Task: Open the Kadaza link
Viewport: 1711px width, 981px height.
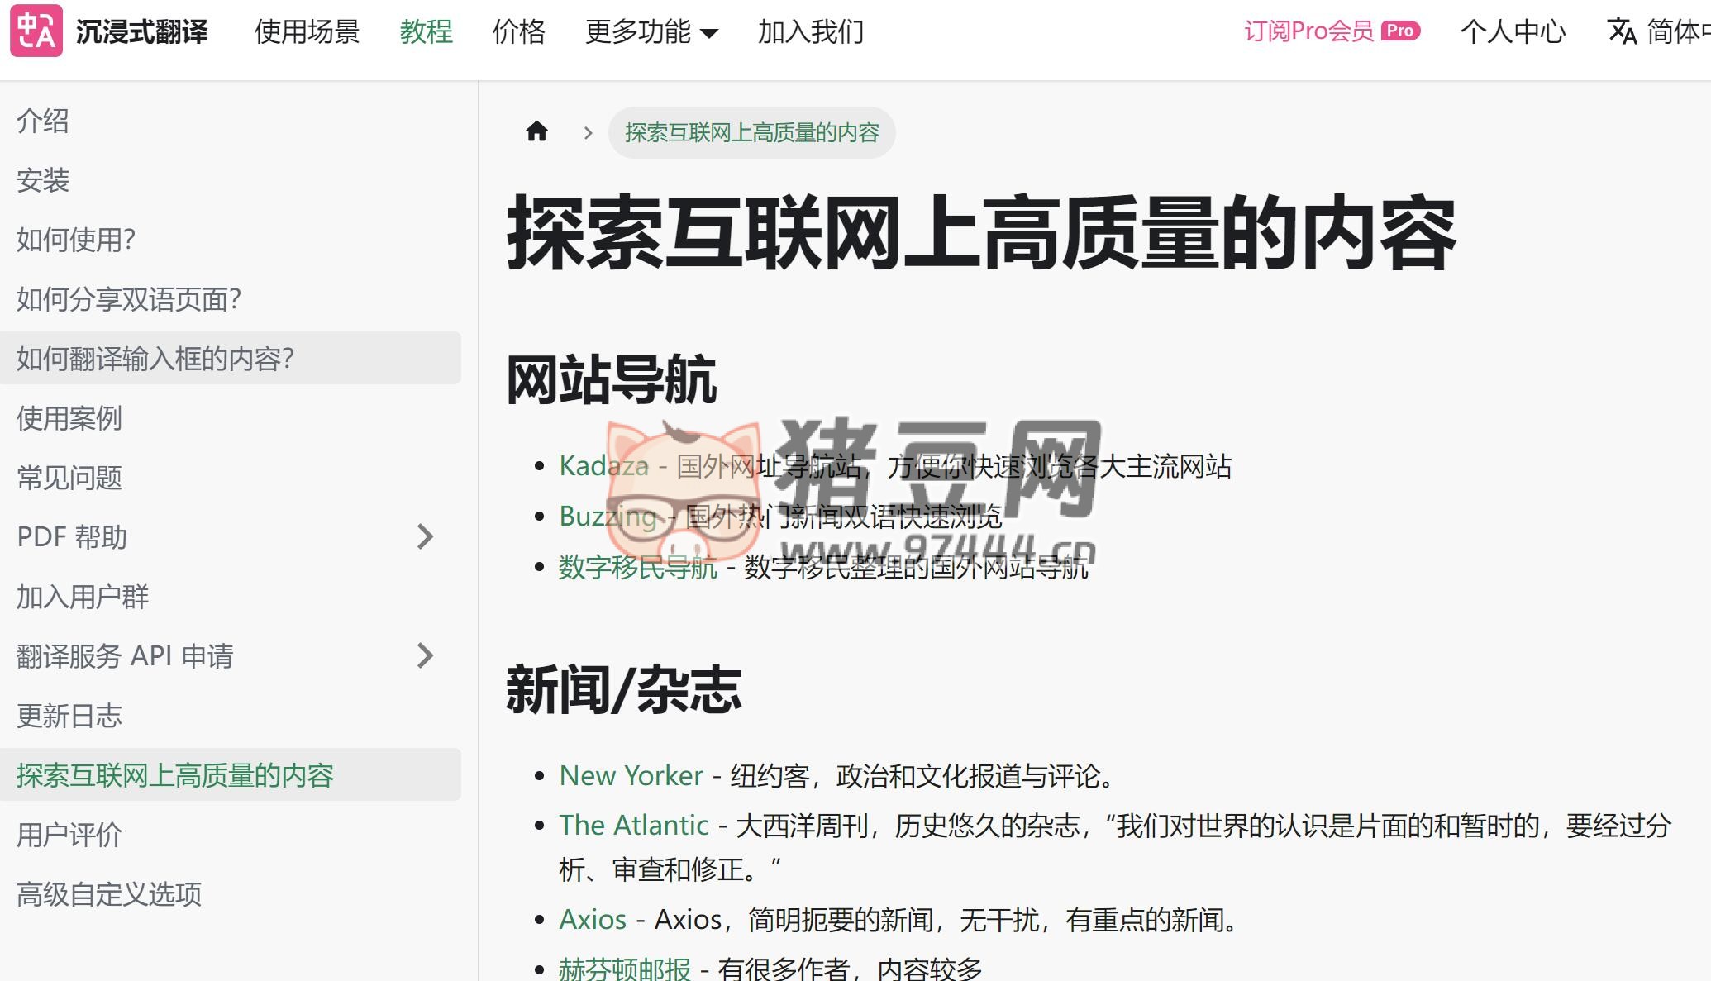Action: pos(604,466)
